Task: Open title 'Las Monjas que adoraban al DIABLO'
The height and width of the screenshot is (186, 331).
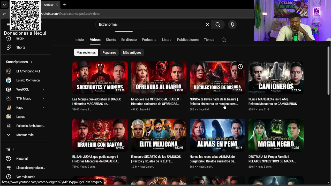Action: pyautogui.click(x=97, y=102)
